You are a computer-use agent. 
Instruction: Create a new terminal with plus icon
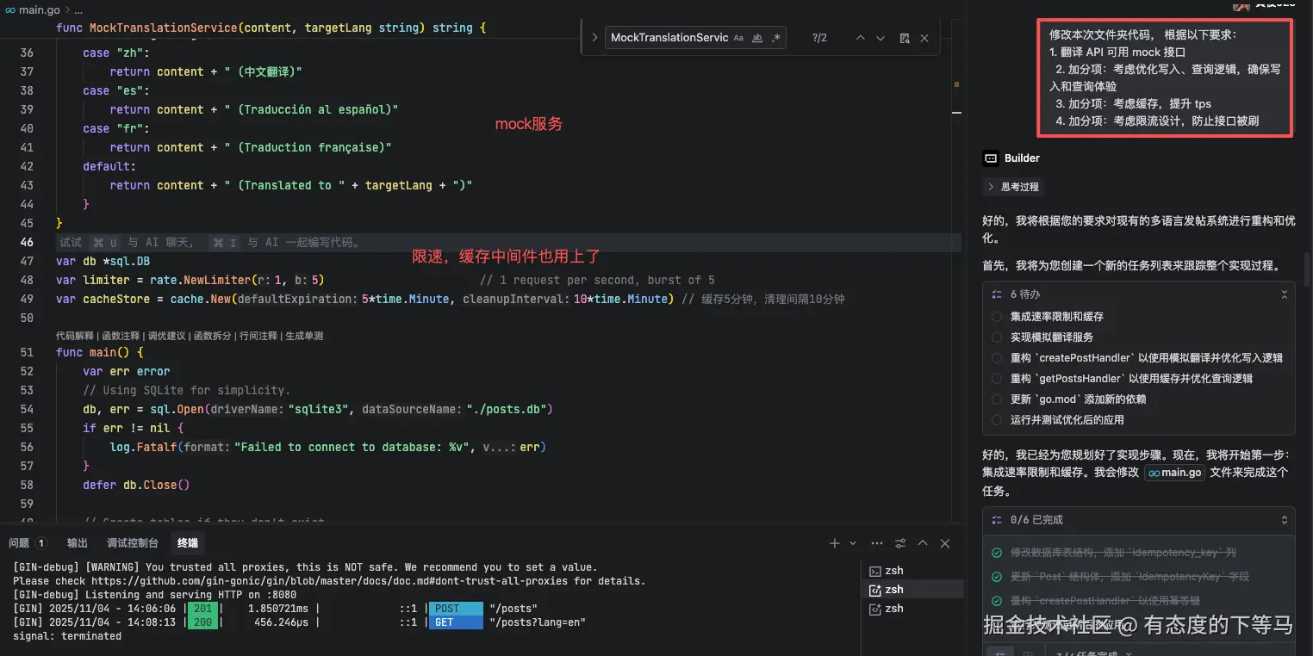834,543
